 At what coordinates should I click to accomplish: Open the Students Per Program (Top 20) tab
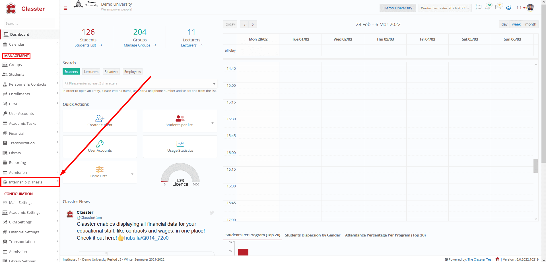[253, 235]
